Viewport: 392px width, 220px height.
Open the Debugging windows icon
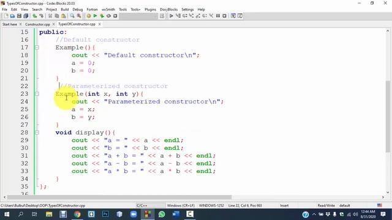pos(233,16)
